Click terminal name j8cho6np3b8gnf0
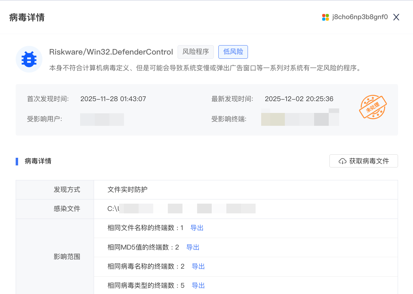This screenshot has width=413, height=294. pyautogui.click(x=360, y=17)
